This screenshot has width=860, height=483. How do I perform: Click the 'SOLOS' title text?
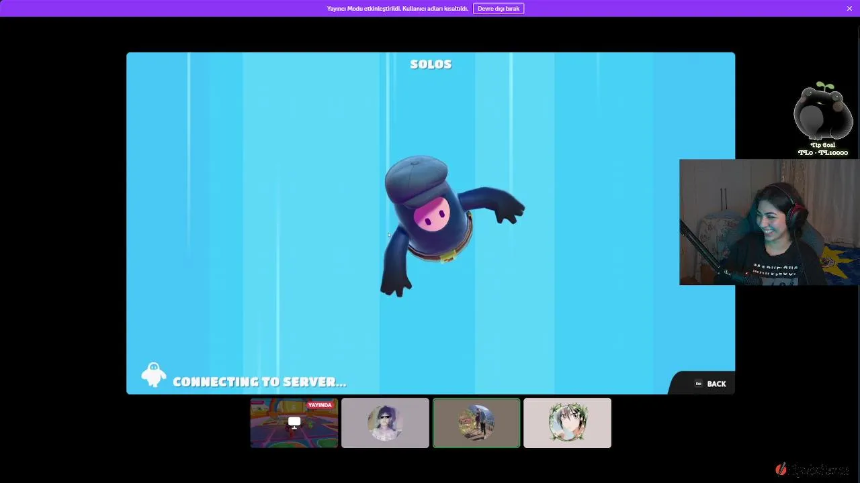[x=431, y=64]
